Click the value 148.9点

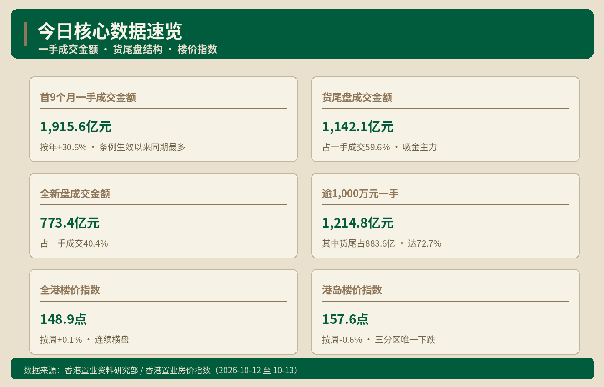(63, 319)
